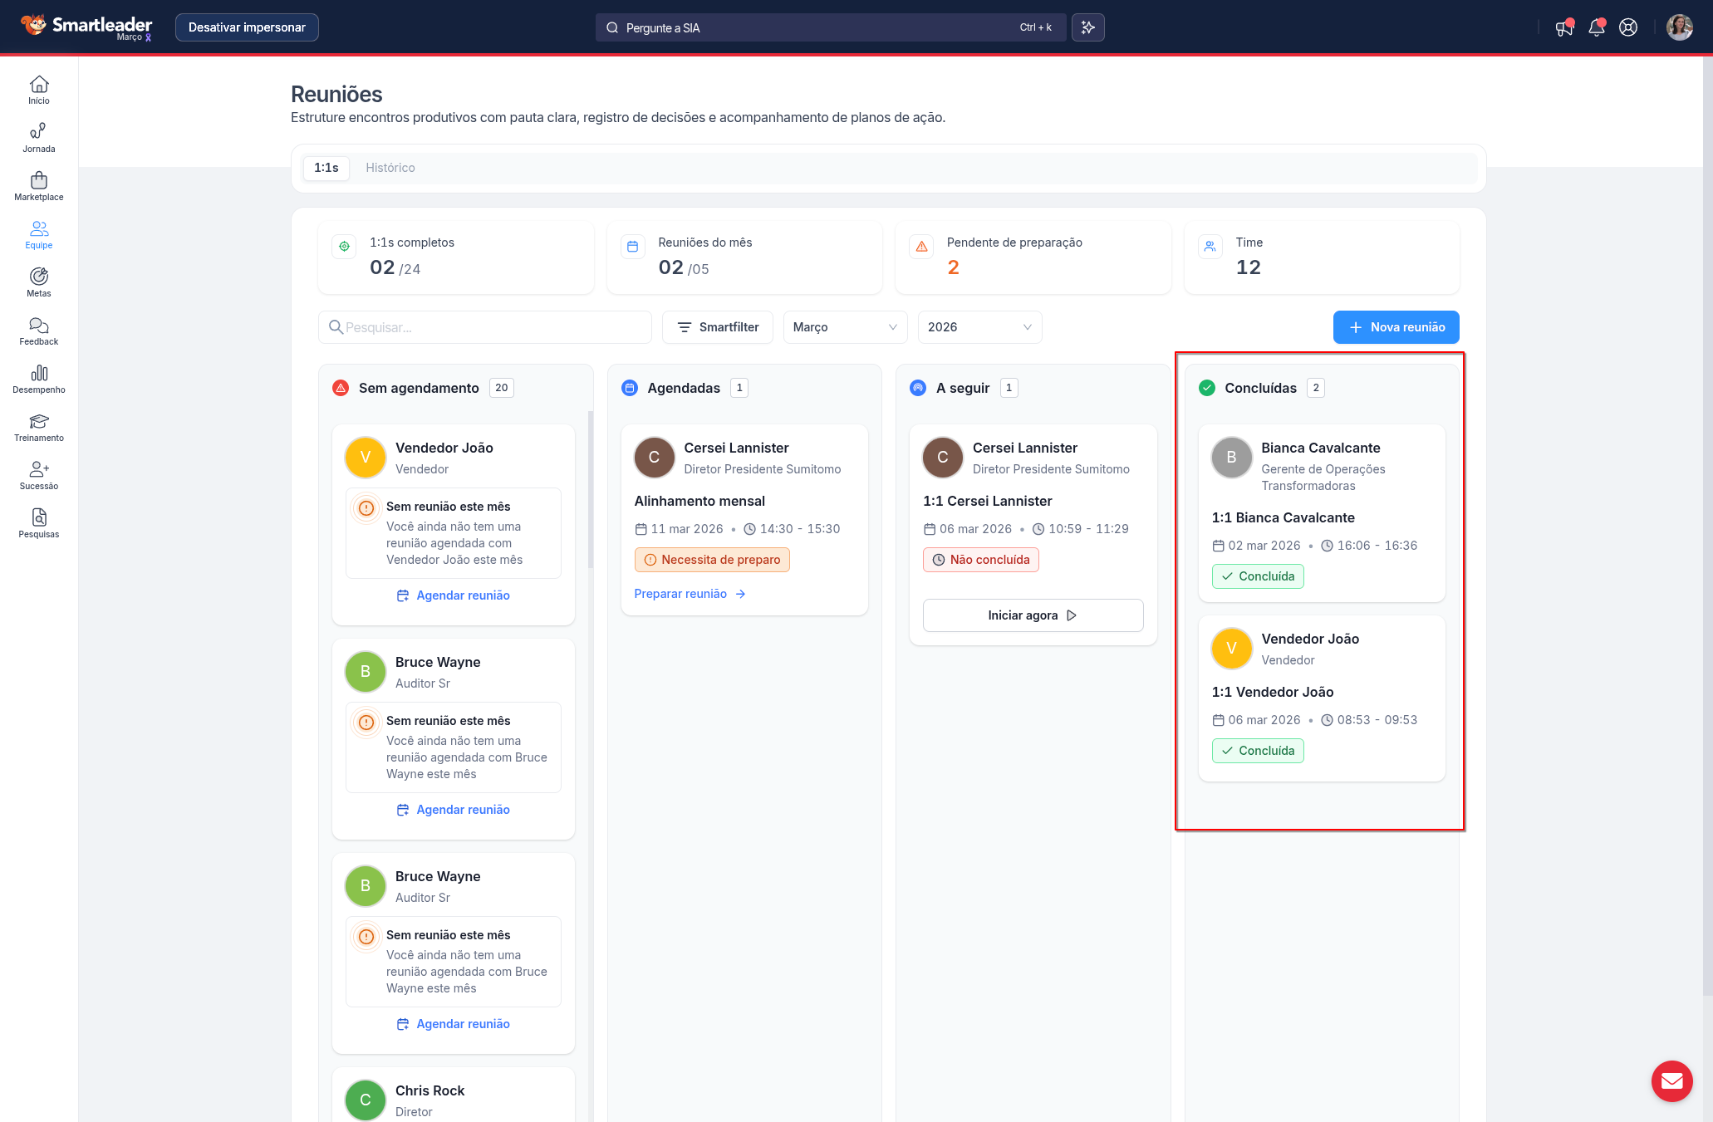Expand the Março month dropdown
Image resolution: width=1713 pixels, height=1122 pixels.
coord(844,327)
